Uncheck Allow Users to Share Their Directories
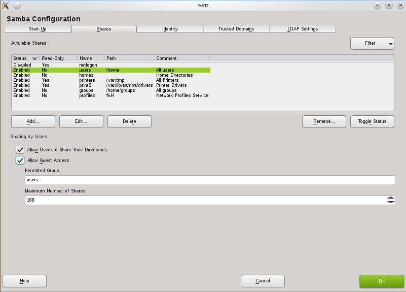406x292 pixels. click(20, 150)
